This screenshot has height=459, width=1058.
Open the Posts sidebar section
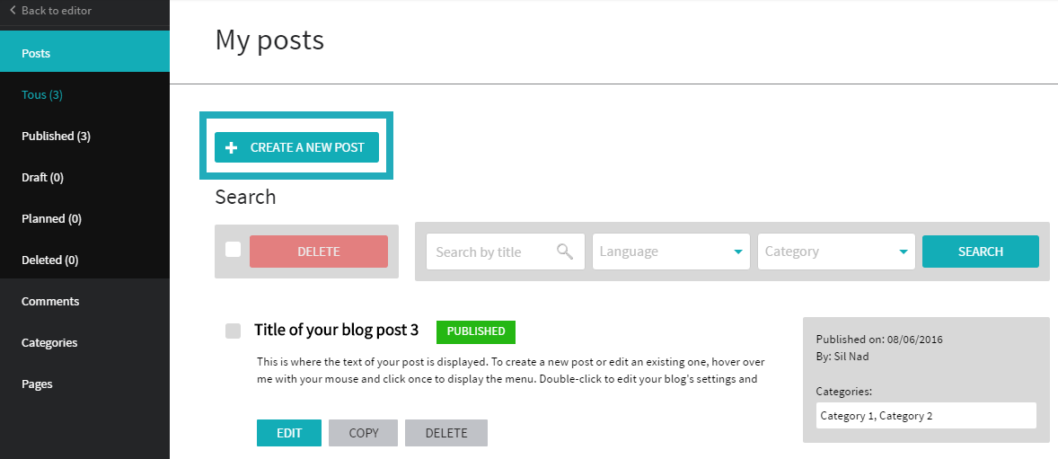pyautogui.click(x=85, y=53)
